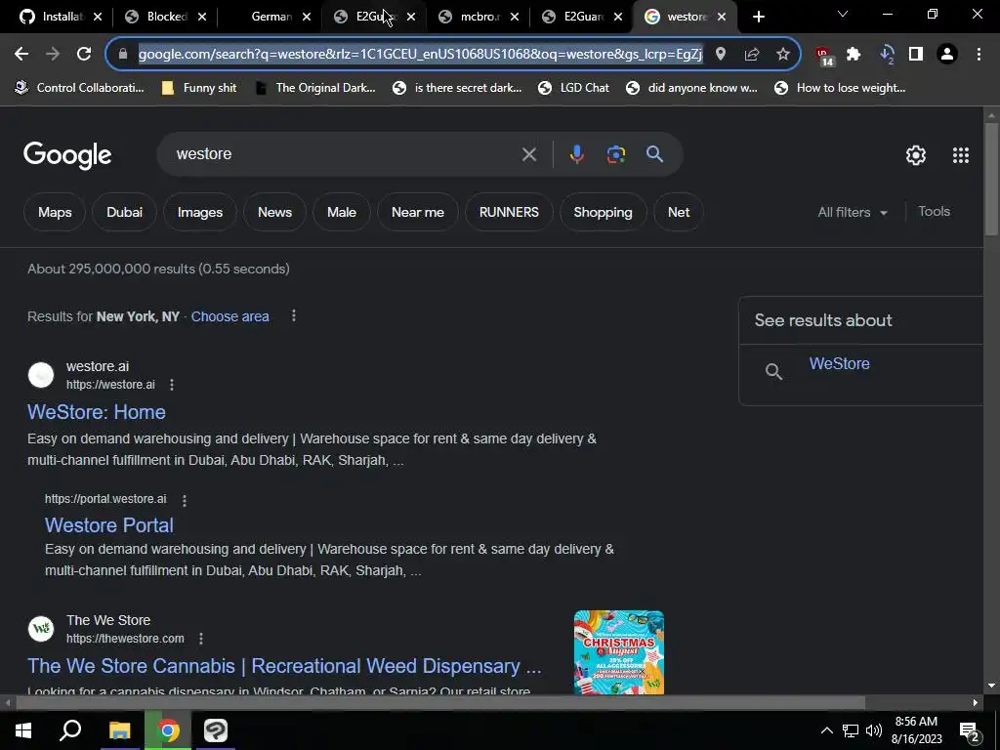Open WeStore in See results about

tap(839, 363)
